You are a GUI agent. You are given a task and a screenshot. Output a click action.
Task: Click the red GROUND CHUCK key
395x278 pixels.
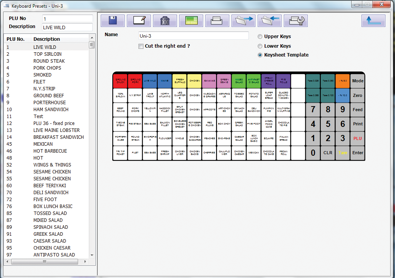[120, 81]
